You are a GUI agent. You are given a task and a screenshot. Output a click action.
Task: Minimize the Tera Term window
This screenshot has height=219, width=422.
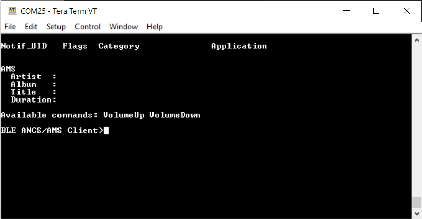348,11
